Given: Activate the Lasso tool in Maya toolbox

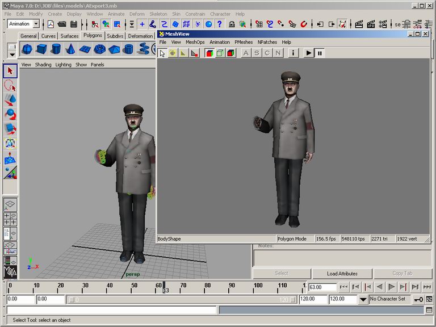Looking at the screenshot, I should pyautogui.click(x=10, y=85).
